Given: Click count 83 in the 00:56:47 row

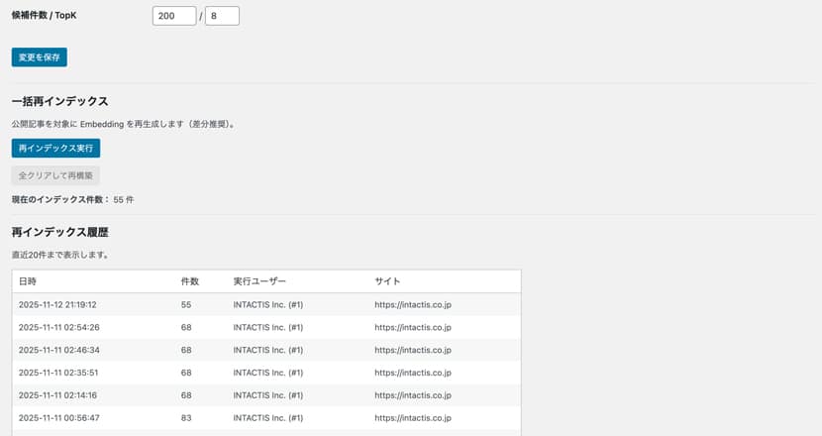Looking at the screenshot, I should 186,418.
